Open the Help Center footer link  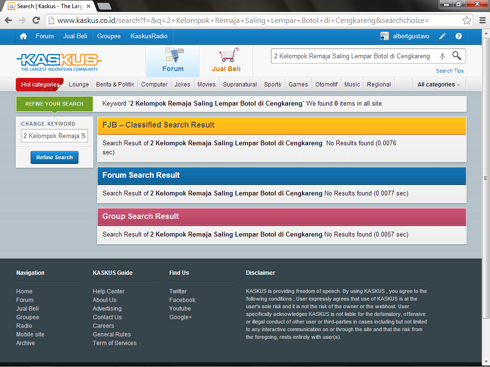point(109,291)
